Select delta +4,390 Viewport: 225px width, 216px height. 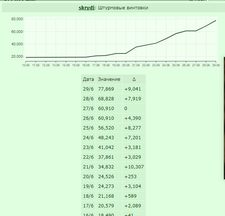[x=134, y=118]
